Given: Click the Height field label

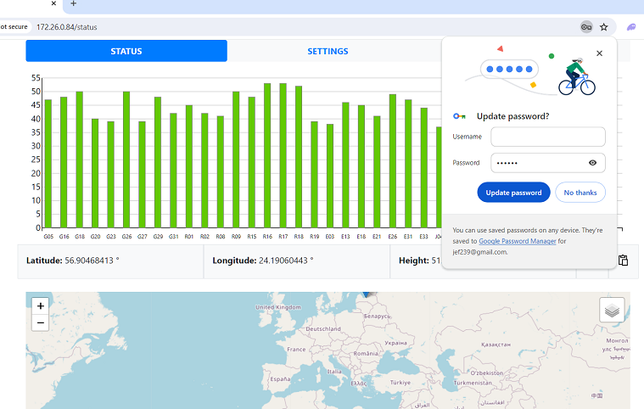Looking at the screenshot, I should pos(413,261).
